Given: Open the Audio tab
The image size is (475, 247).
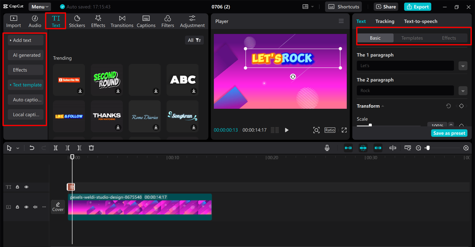Looking at the screenshot, I should click(x=35, y=22).
